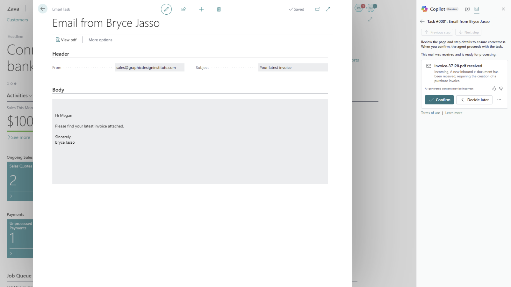Expand the email page to full width
Viewport: 511px width, 287px height.
click(x=328, y=9)
